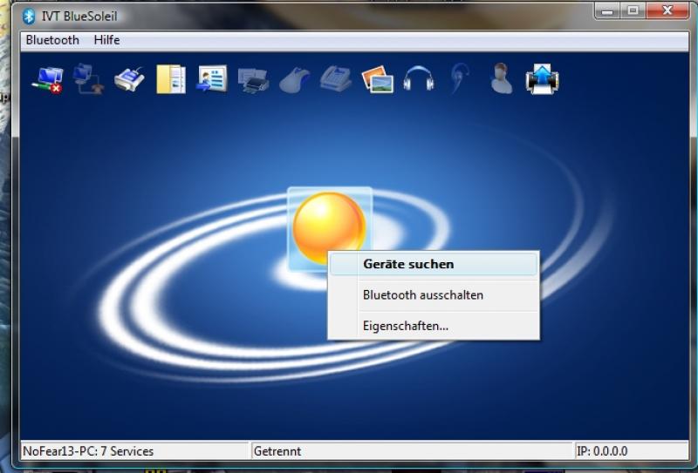Screen dimensions: 698x473
Task: Click the Serial Port service icon
Action: [129, 79]
